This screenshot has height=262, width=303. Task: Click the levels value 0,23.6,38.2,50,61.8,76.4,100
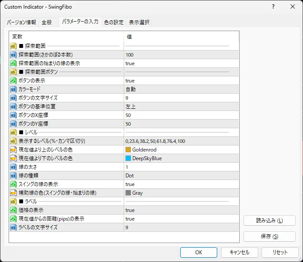point(181,141)
